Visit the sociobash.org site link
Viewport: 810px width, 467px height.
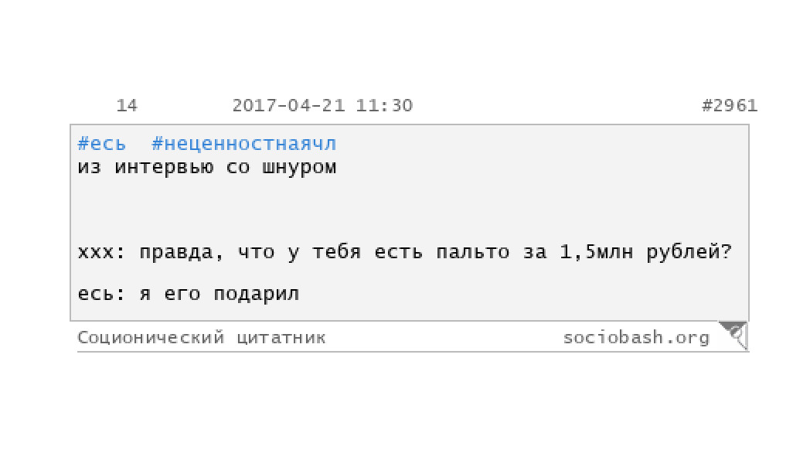(636, 337)
